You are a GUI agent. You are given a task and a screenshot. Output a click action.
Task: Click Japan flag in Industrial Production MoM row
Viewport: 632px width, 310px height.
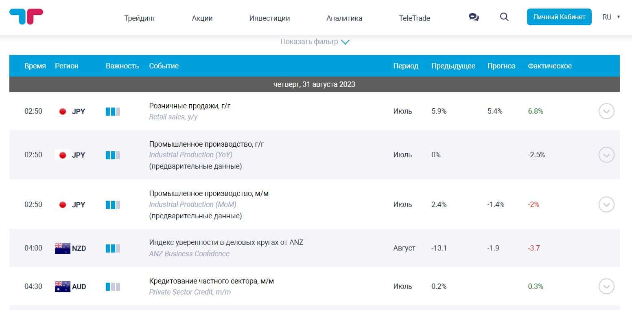click(x=63, y=204)
